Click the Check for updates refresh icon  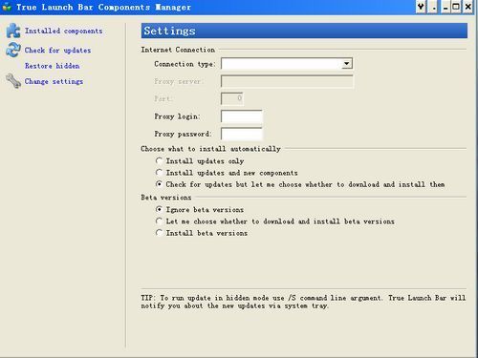(x=13, y=50)
